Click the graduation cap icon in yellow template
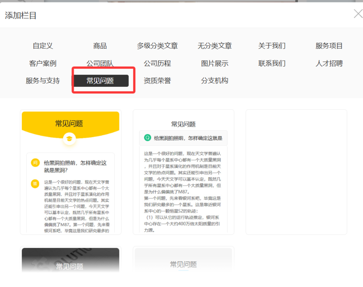The height and width of the screenshot is (287, 363). tap(69, 138)
